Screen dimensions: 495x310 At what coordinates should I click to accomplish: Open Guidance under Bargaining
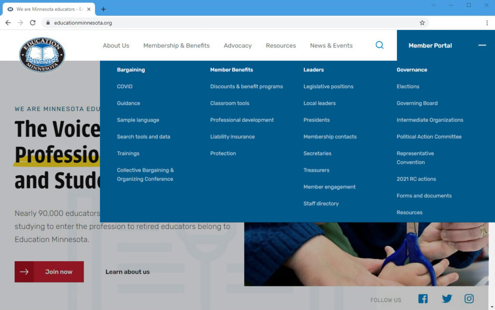point(129,103)
